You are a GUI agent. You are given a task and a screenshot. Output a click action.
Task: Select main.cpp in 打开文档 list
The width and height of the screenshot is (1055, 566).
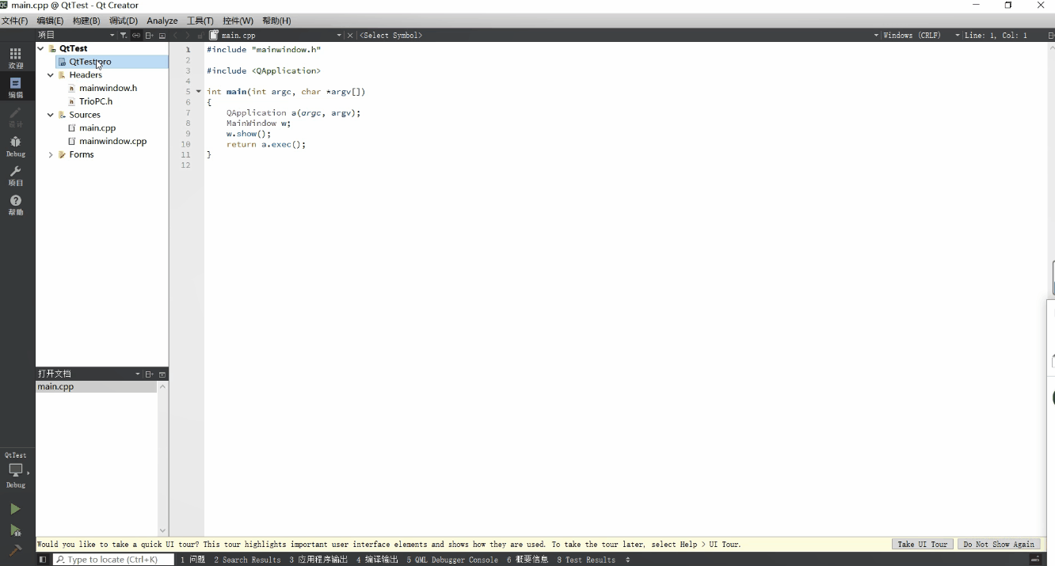(96, 387)
